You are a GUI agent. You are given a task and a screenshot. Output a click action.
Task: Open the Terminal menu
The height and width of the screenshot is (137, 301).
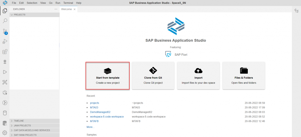pos(68,3)
